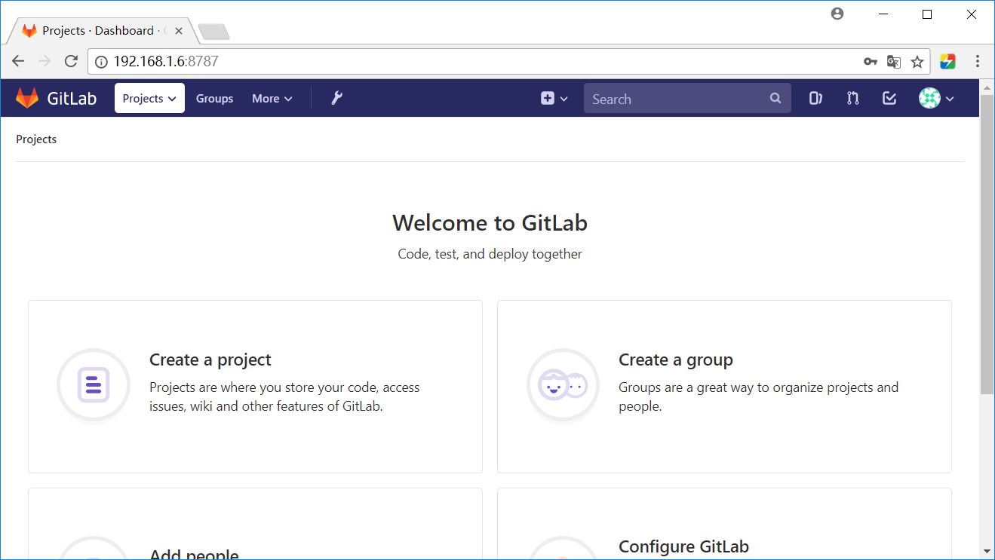This screenshot has height=560, width=995.
Task: Click the vertical scrollbar thumb
Action: click(x=987, y=243)
